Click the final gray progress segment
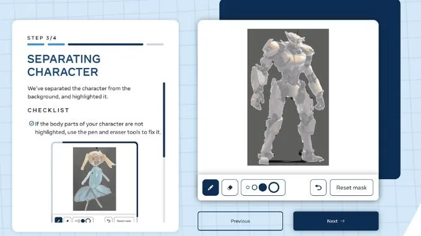 tap(155, 44)
